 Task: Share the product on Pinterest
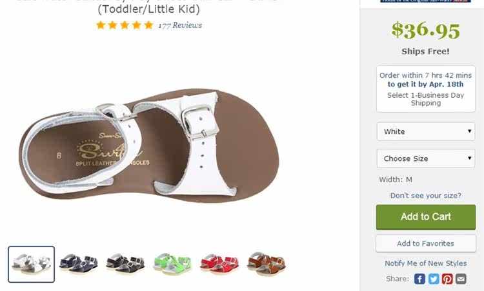pyautogui.click(x=447, y=279)
